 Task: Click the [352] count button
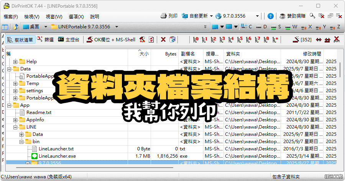coord(302,40)
